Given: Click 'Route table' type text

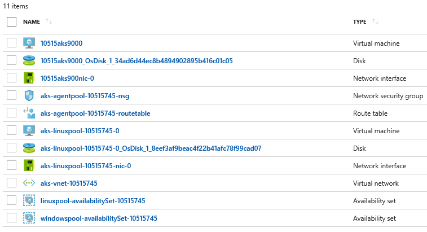Looking at the screenshot, I should 370,113.
